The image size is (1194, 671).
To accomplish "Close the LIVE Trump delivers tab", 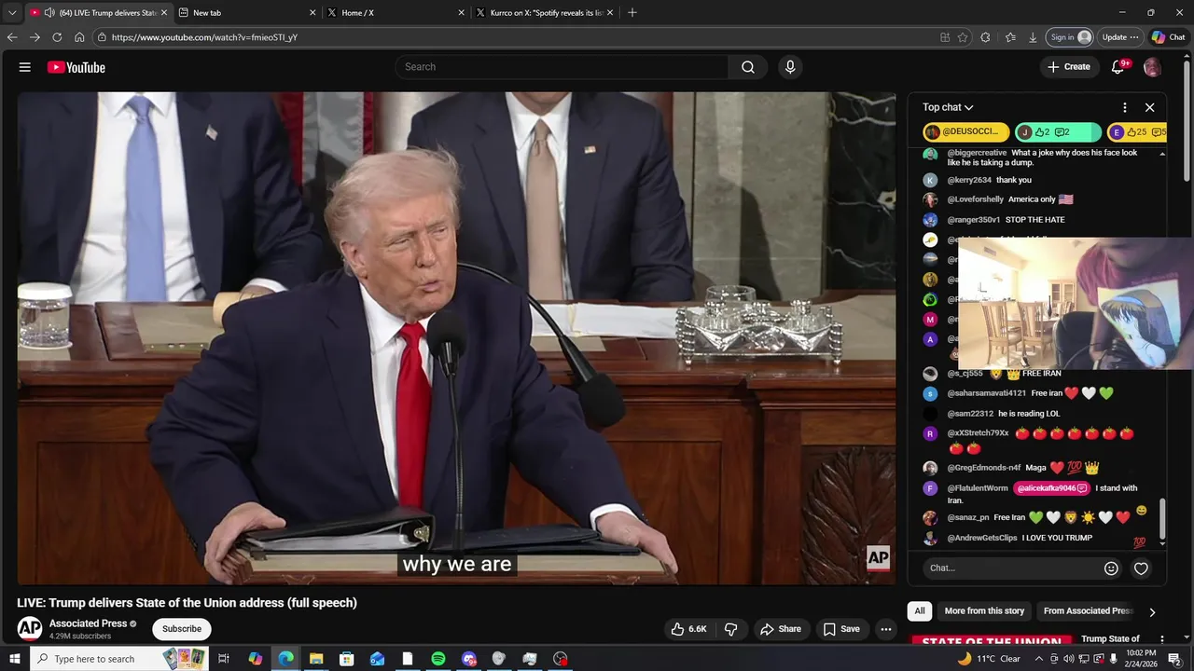I will point(164,12).
